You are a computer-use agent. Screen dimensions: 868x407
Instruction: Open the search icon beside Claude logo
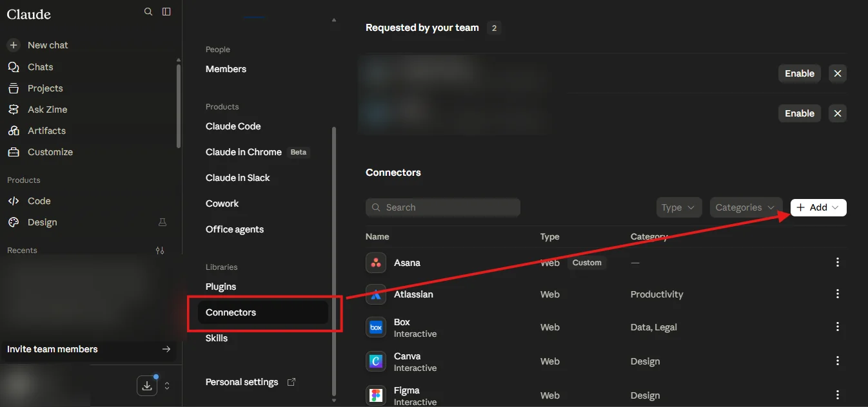point(148,12)
